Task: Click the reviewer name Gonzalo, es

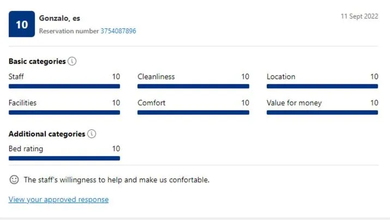Action: tap(59, 18)
